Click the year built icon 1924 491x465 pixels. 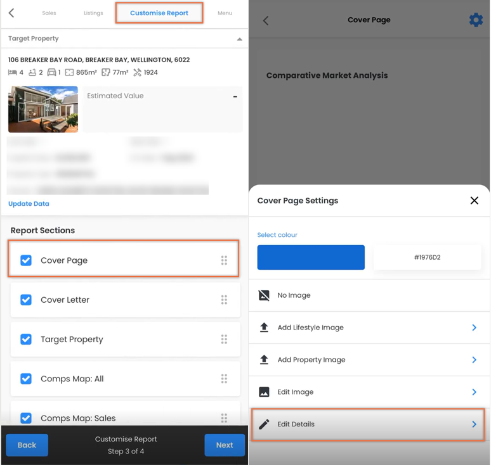click(137, 73)
